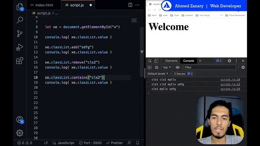
Task: Open the Default levels dropdown
Action: pyautogui.click(x=158, y=74)
